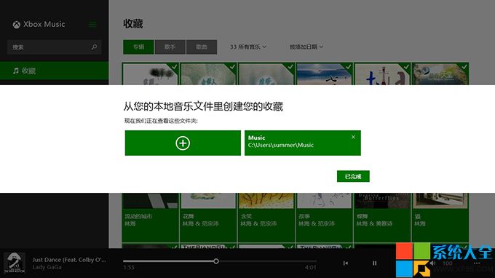Click the playback progress slider handle
Image resolution: width=495 pixels, height=278 pixels.
[216, 261]
